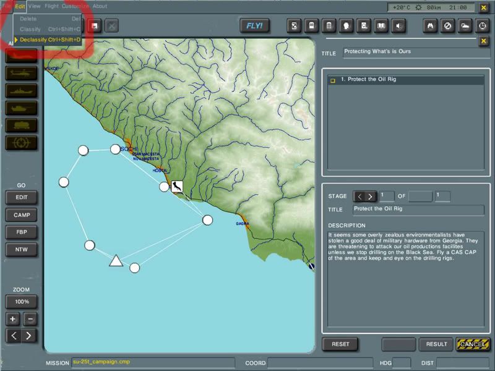Select the ship unit icon
Viewport: 495px width, 371px height.
point(21,90)
